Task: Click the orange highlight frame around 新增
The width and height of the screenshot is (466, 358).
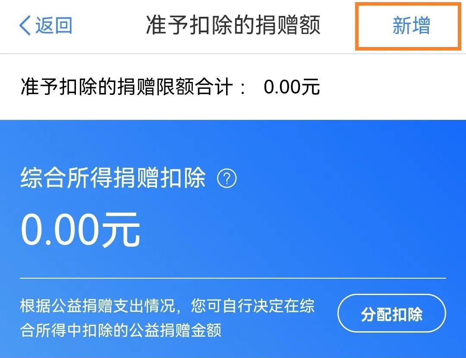Action: click(x=408, y=26)
